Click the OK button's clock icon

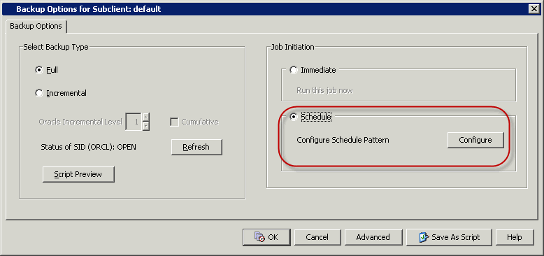click(259, 237)
